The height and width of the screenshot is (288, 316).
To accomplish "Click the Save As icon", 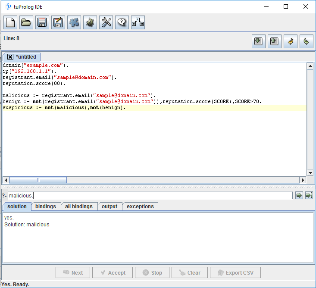I will 58,22.
